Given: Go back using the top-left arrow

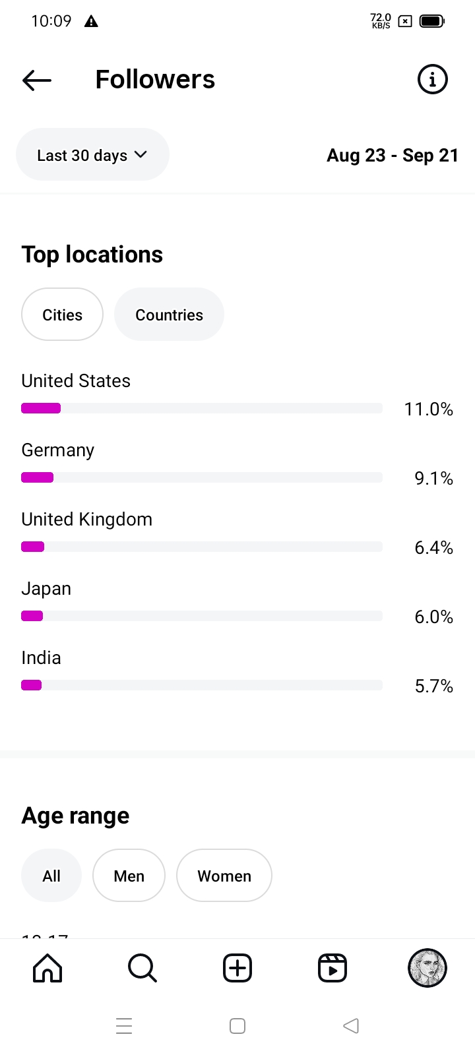Looking at the screenshot, I should 37,80.
